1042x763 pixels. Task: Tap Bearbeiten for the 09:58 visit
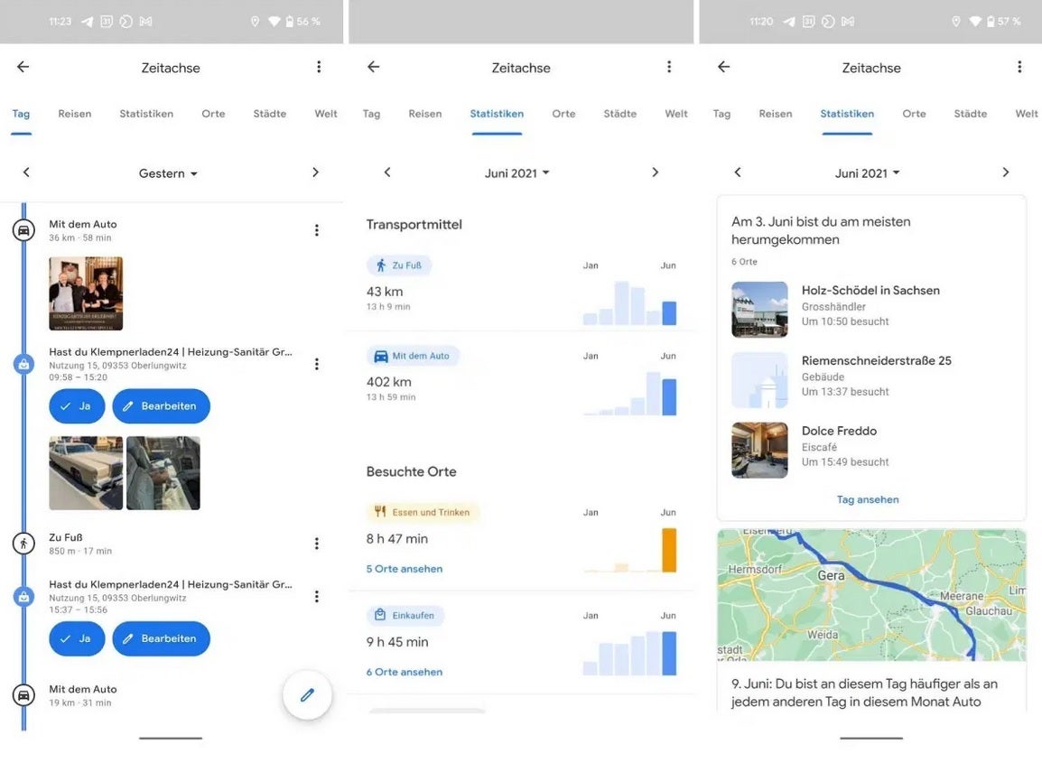(161, 405)
